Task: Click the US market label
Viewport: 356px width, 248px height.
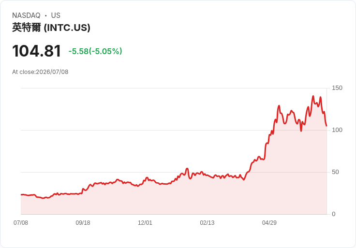Action: 56,15
